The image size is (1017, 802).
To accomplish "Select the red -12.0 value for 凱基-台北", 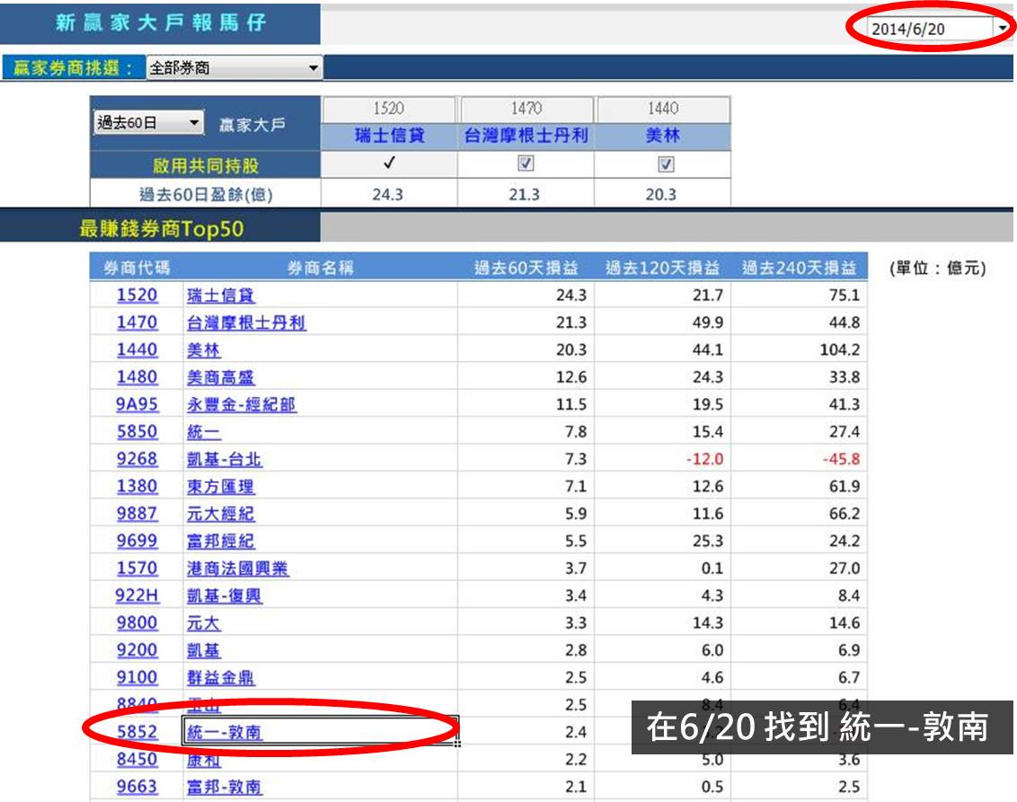I will point(704,459).
